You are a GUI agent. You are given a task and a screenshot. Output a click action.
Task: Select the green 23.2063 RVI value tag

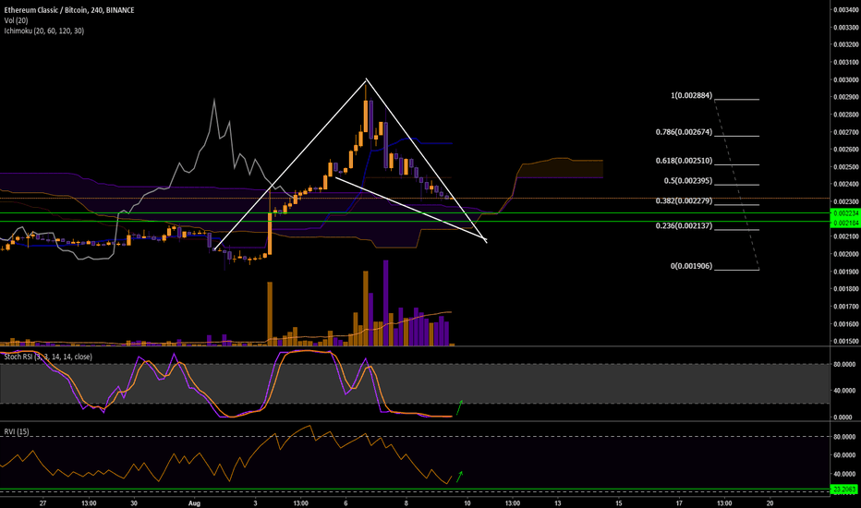(x=843, y=490)
